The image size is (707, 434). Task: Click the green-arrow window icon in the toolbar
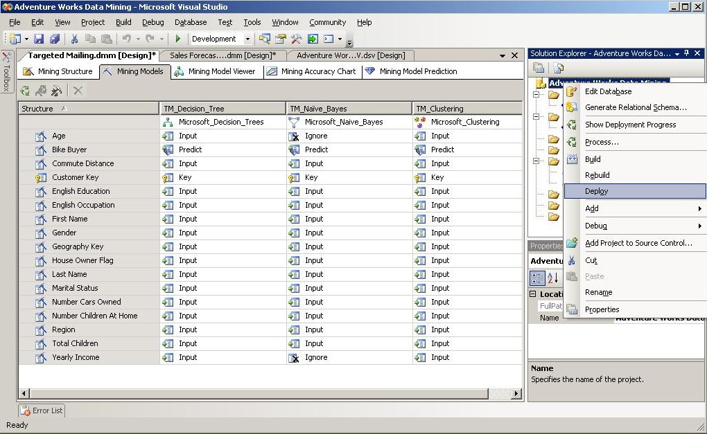tap(313, 39)
